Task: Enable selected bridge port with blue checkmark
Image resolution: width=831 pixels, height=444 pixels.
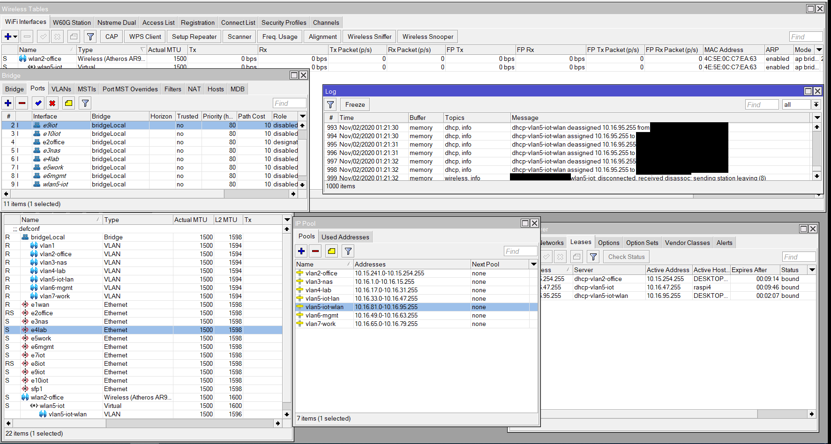Action: (38, 103)
